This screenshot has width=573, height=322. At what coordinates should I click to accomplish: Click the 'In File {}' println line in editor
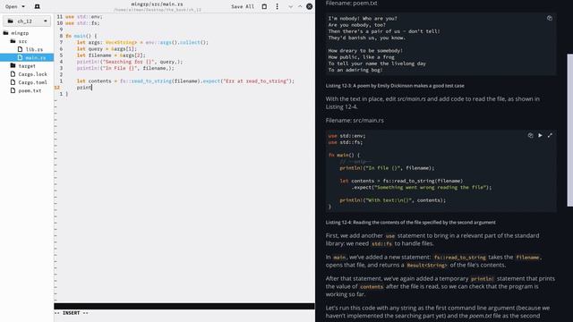point(125,68)
